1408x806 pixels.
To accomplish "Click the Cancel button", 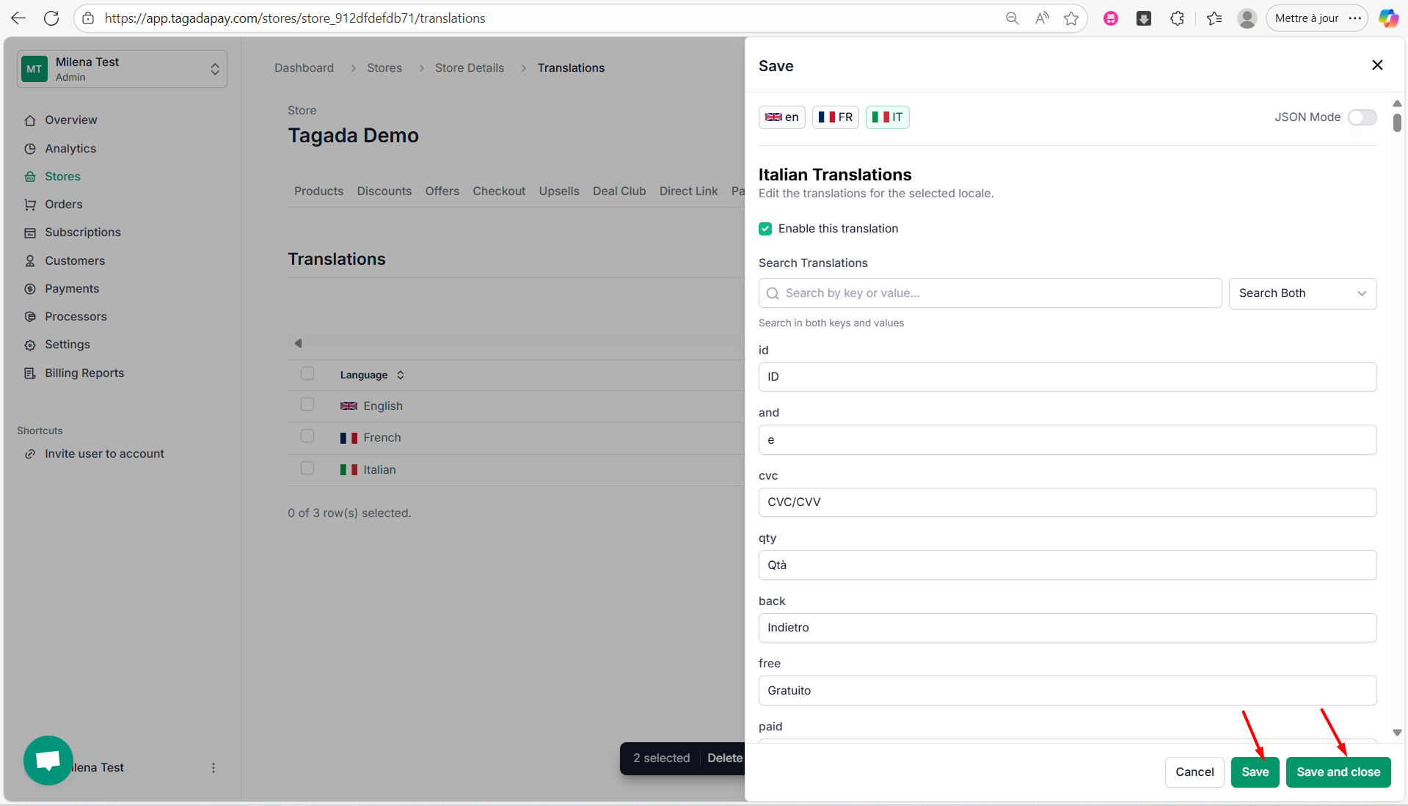I will click(1194, 772).
